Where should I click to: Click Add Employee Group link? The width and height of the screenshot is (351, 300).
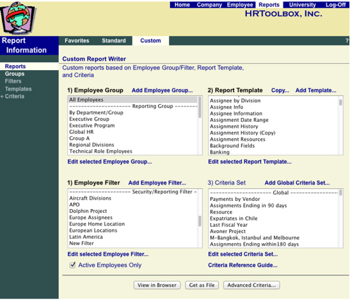tap(162, 90)
